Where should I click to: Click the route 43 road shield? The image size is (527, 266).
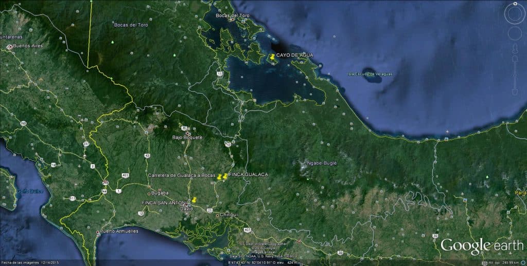147,155
